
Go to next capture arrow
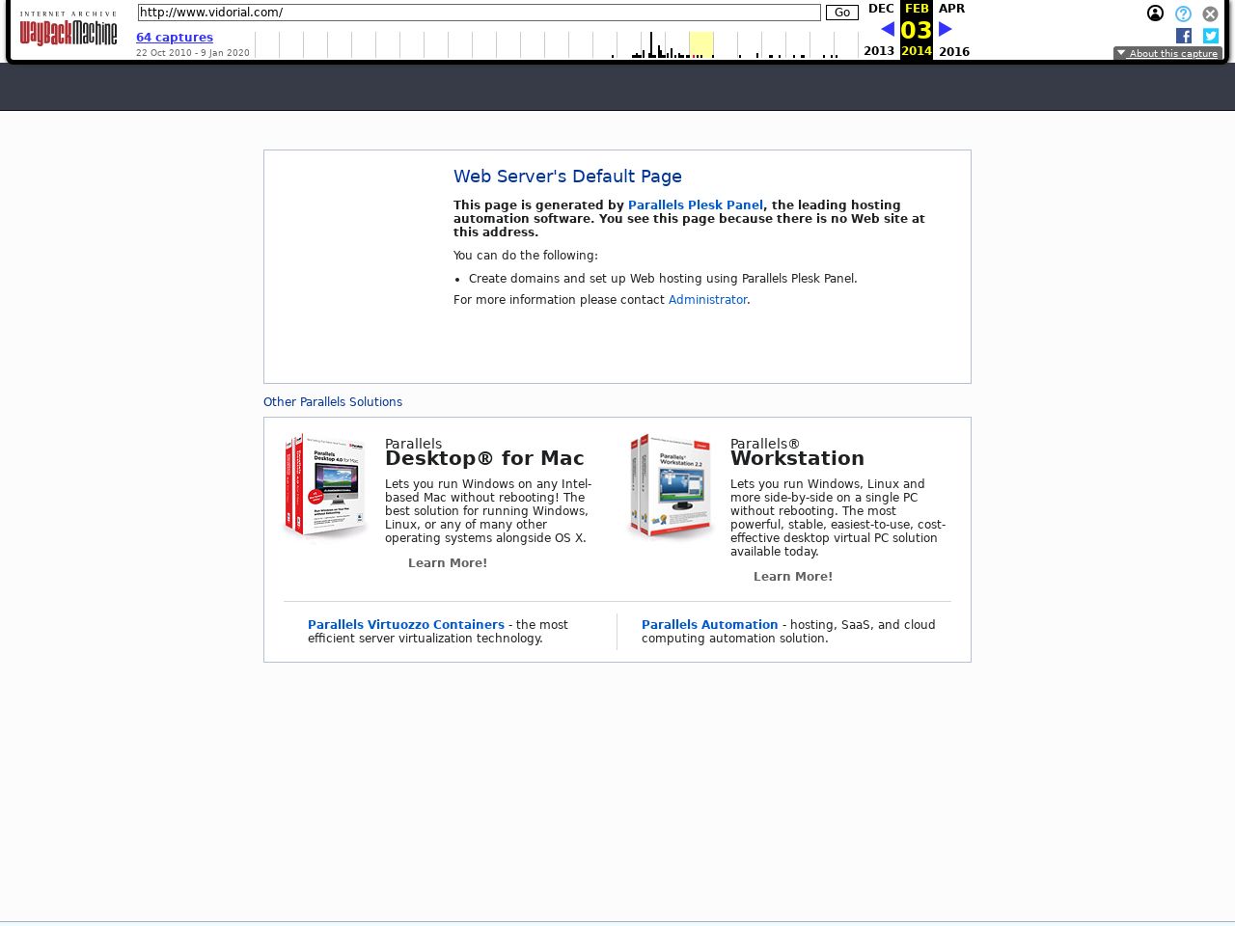[x=946, y=29]
